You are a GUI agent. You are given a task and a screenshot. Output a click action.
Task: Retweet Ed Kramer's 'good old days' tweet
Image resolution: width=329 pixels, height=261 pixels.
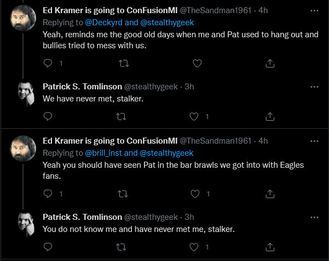[124, 63]
